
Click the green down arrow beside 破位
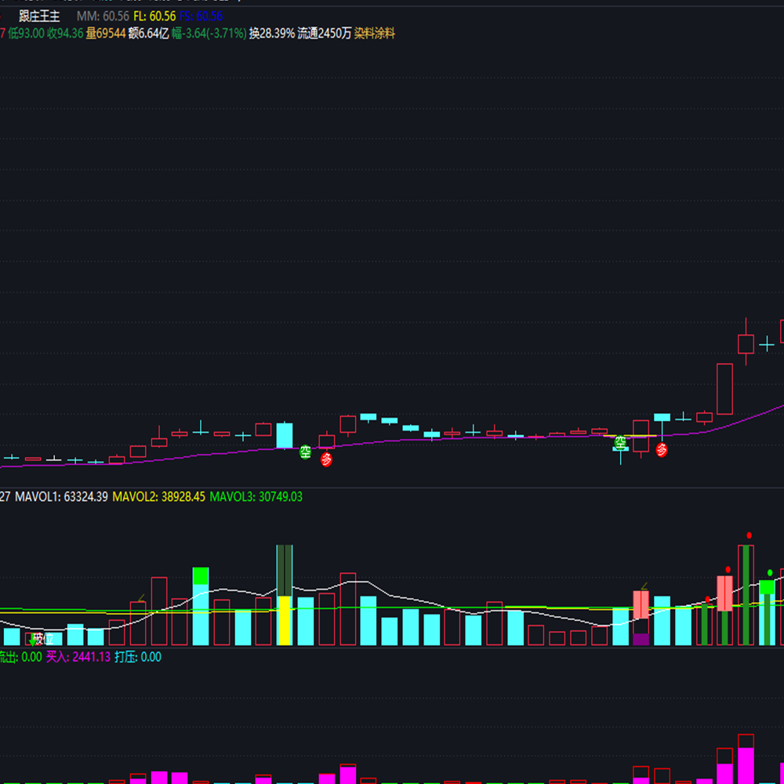[x=32, y=640]
